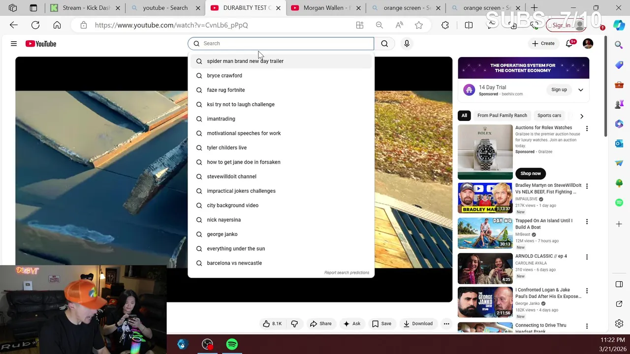Viewport: 630px width, 354px height.
Task: Click Sign up on the beehiiv ad
Action: coord(559,90)
